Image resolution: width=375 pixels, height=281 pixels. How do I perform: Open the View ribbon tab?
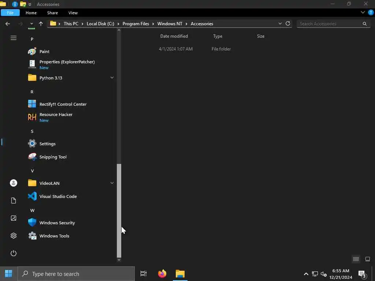click(73, 13)
